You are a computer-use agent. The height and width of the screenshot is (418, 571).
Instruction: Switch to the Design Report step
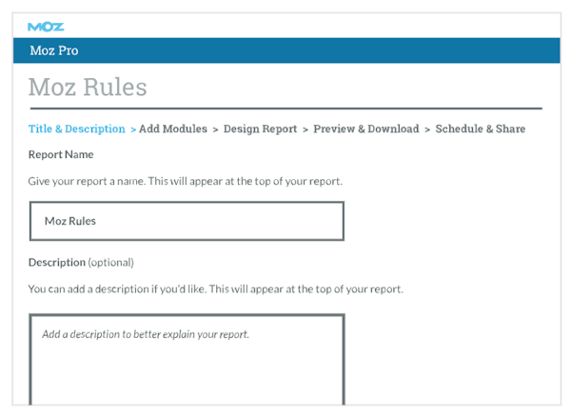coord(260,129)
